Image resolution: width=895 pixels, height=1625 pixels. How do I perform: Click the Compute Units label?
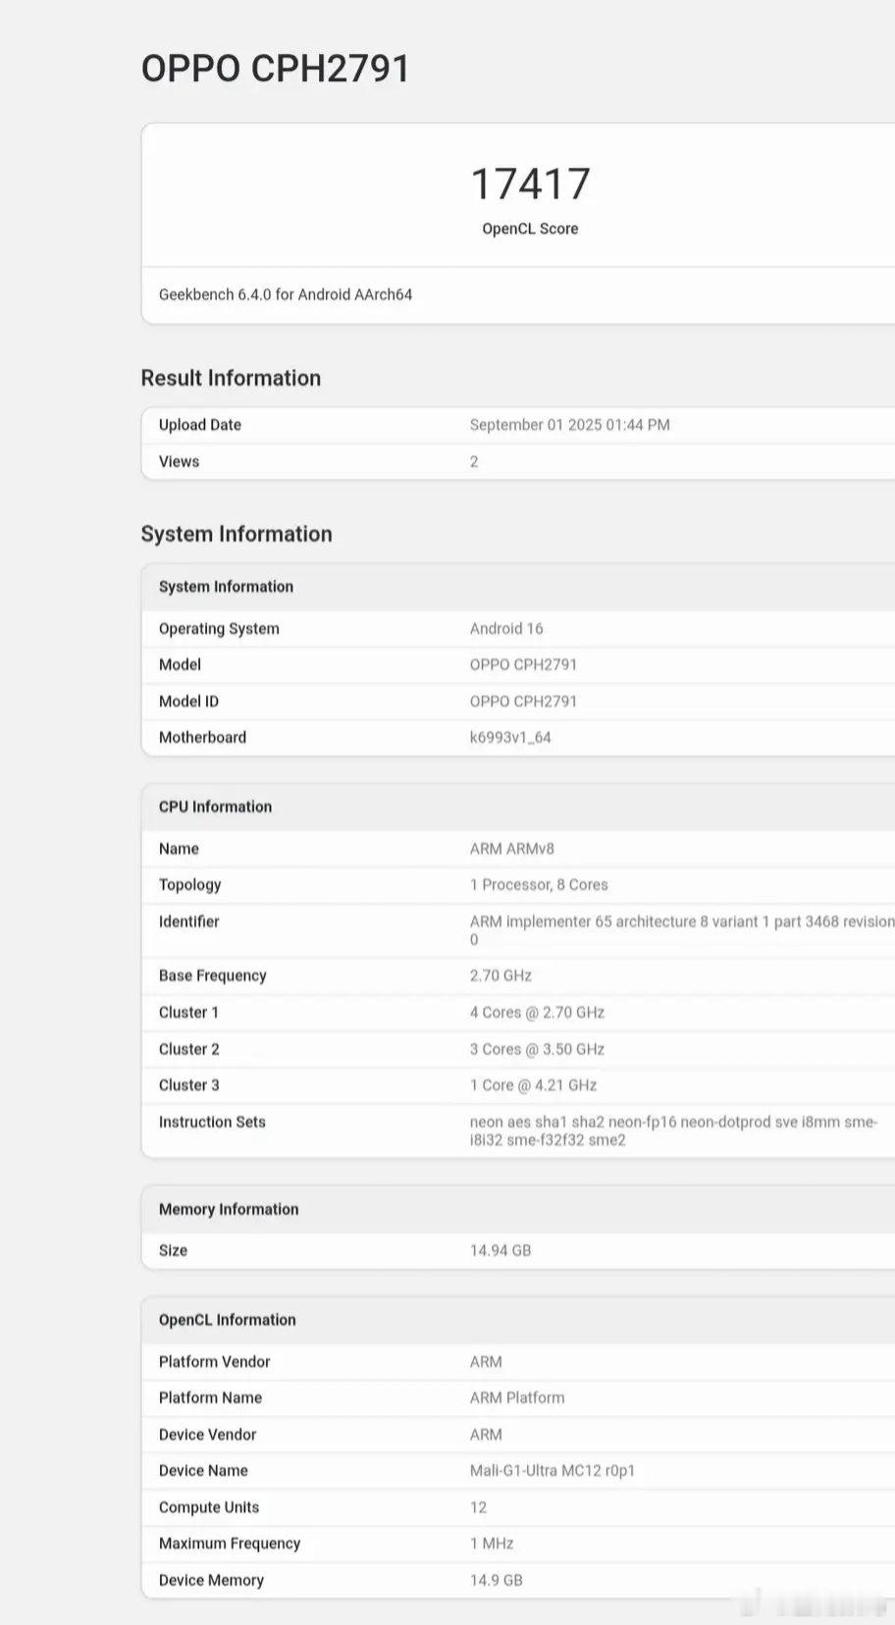(209, 1507)
